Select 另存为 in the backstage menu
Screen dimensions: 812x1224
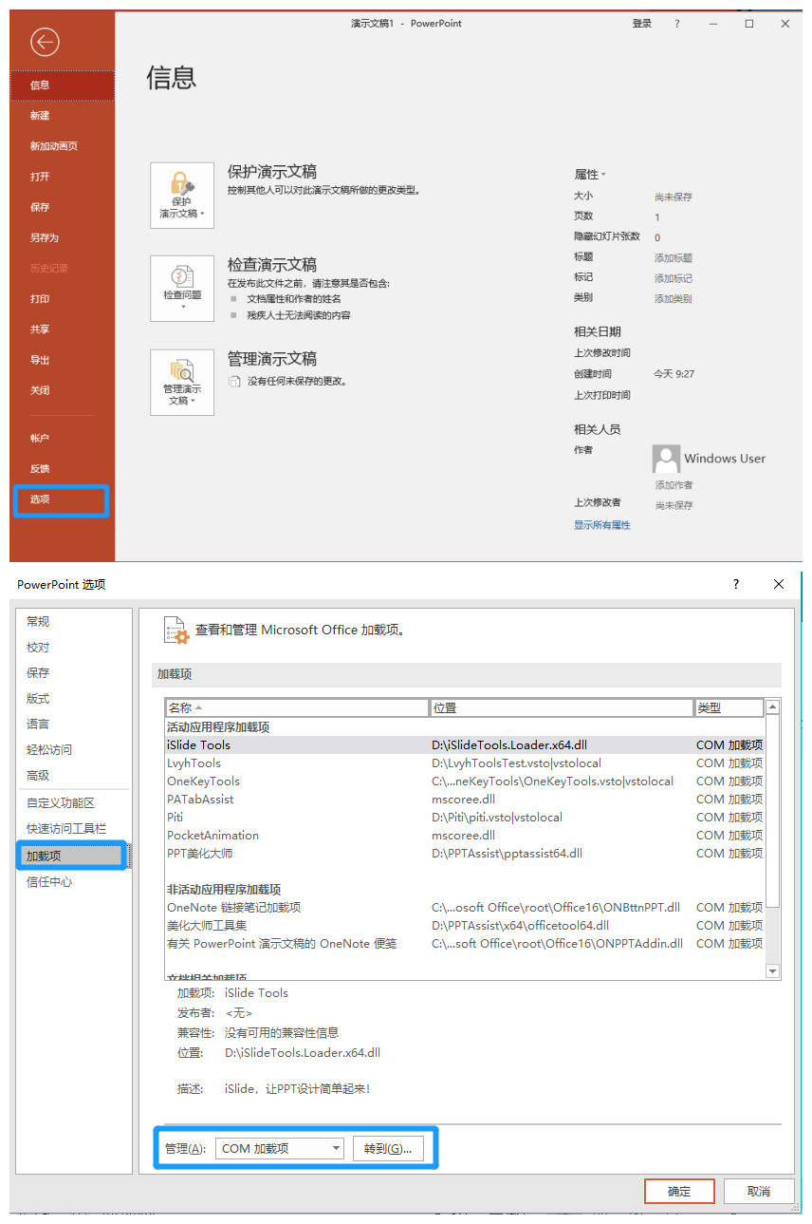click(x=62, y=237)
